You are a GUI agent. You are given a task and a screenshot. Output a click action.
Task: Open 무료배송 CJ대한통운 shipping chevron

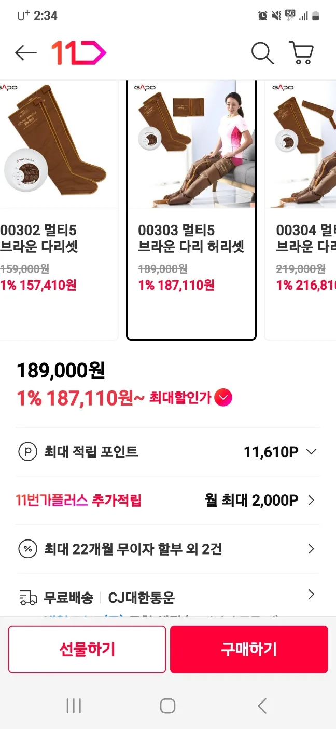(311, 595)
